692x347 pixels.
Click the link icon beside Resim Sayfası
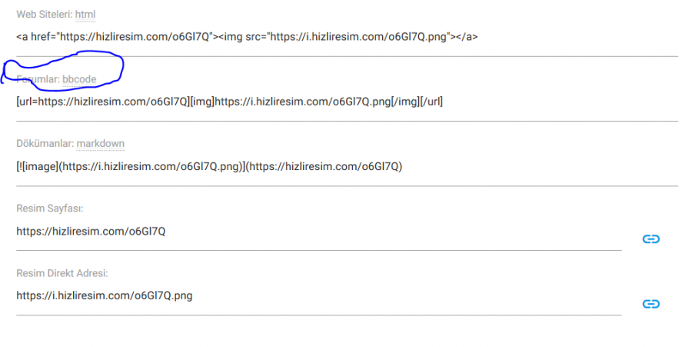click(x=650, y=239)
